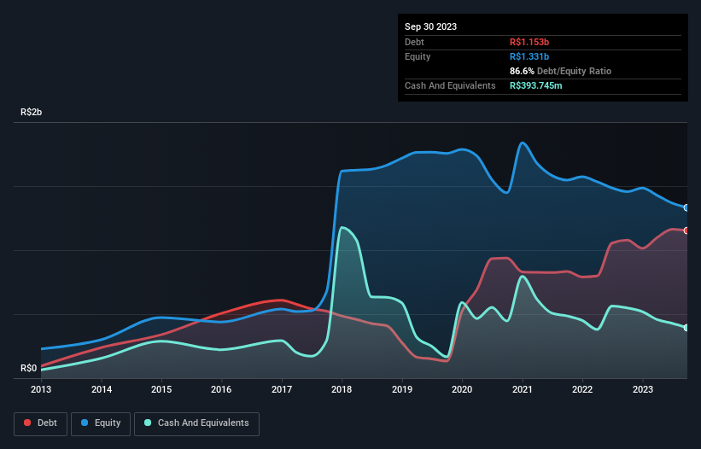Click the 2016 x-axis label
This screenshot has height=449, width=701.
click(221, 389)
